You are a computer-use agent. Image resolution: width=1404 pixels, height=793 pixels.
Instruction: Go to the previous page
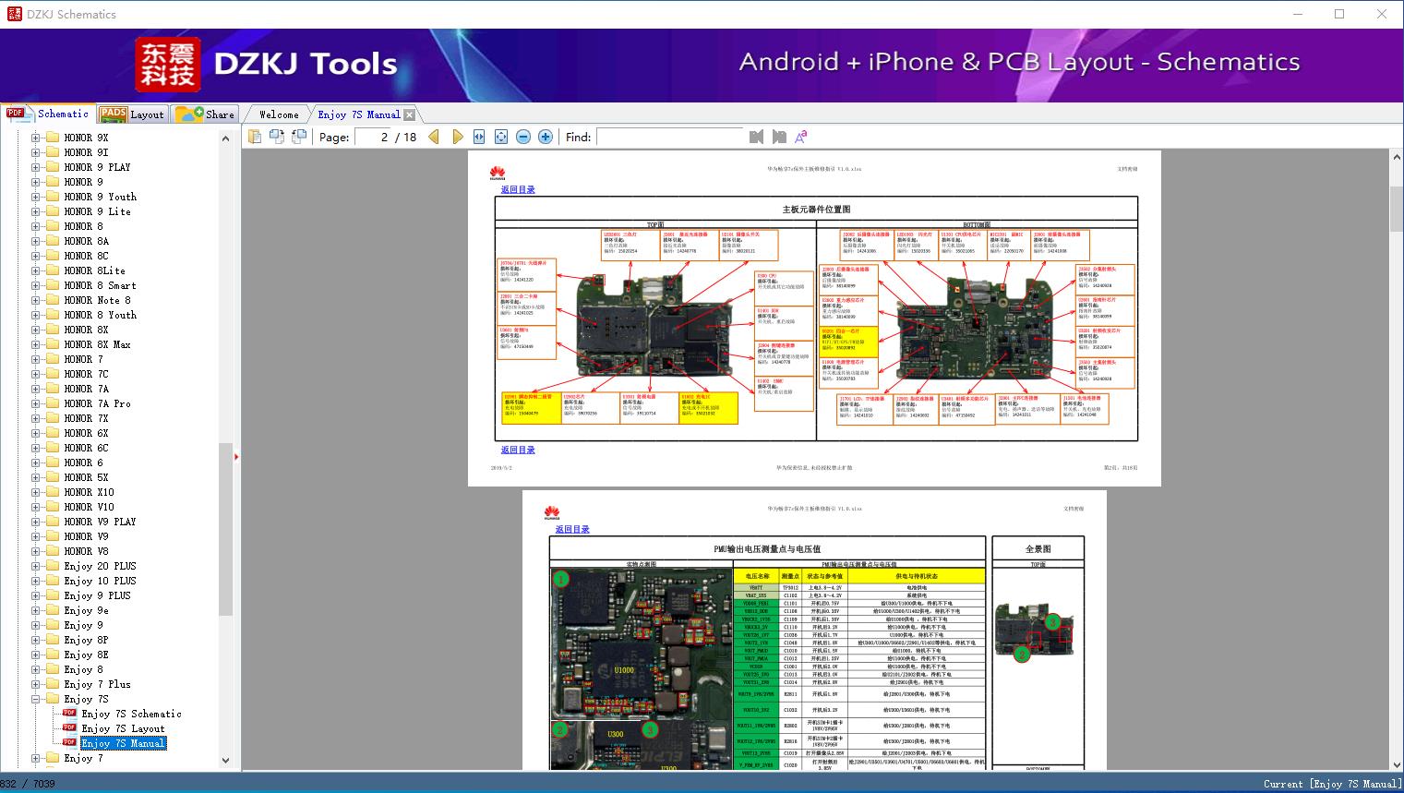[x=434, y=137]
